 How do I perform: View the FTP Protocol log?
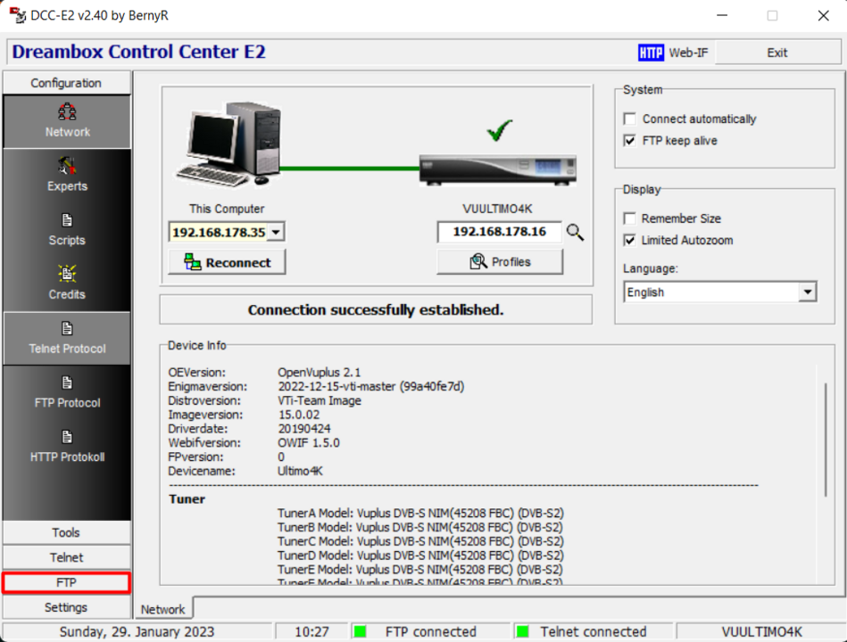tap(66, 392)
